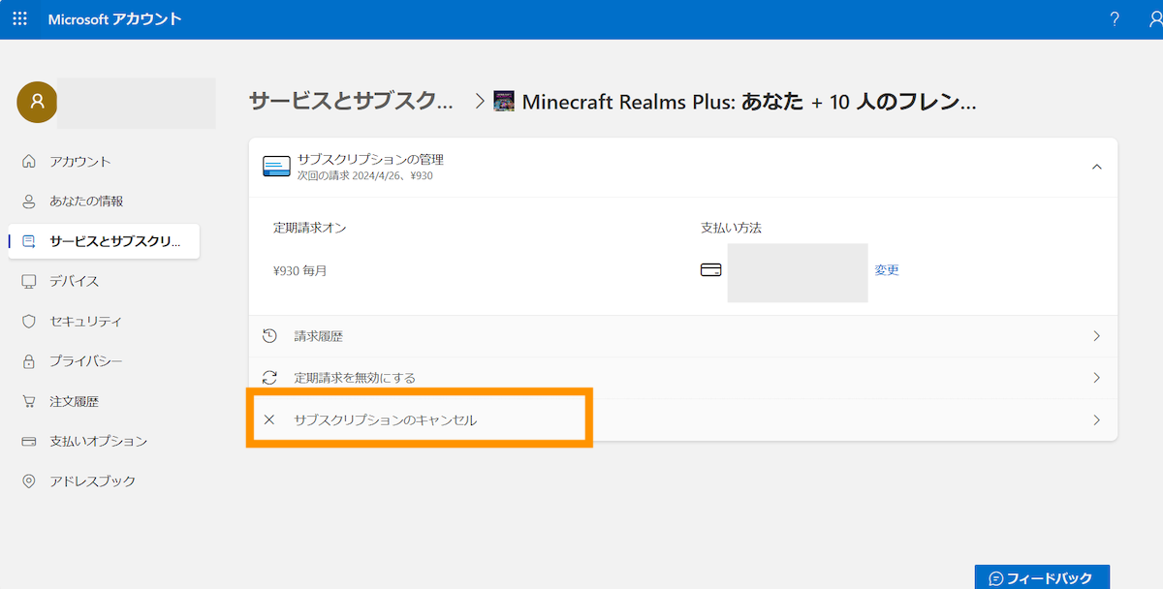Click the lock icon beside プライバシー
Image resolution: width=1163 pixels, height=589 pixels.
coord(29,361)
